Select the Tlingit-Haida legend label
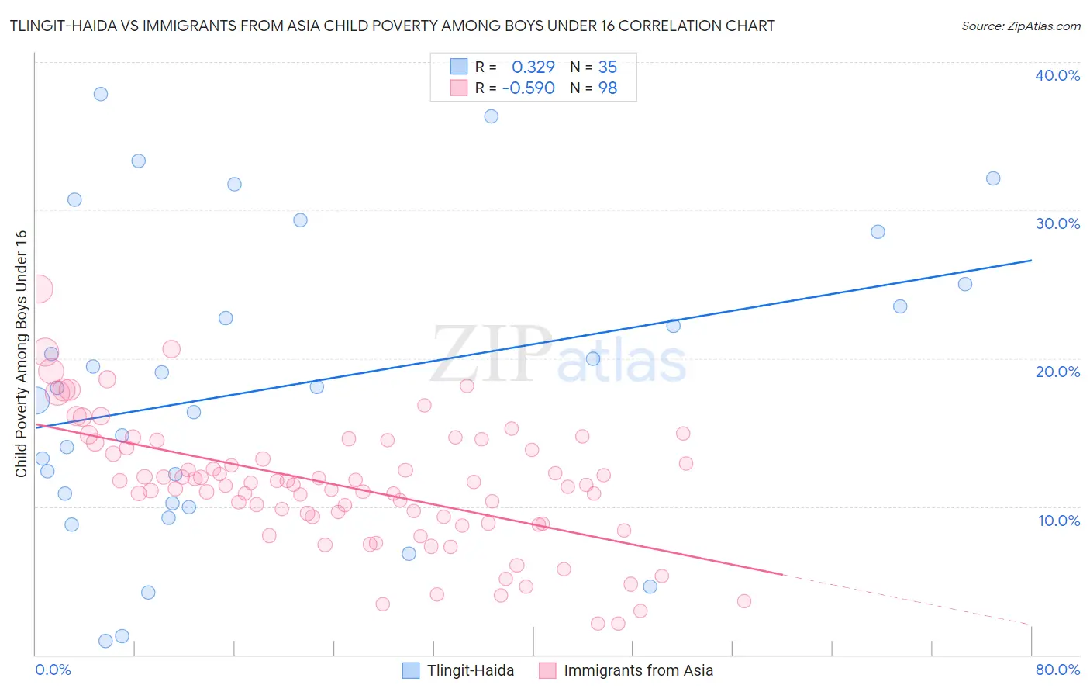Screen dimensions: 1090x692 click(471, 670)
